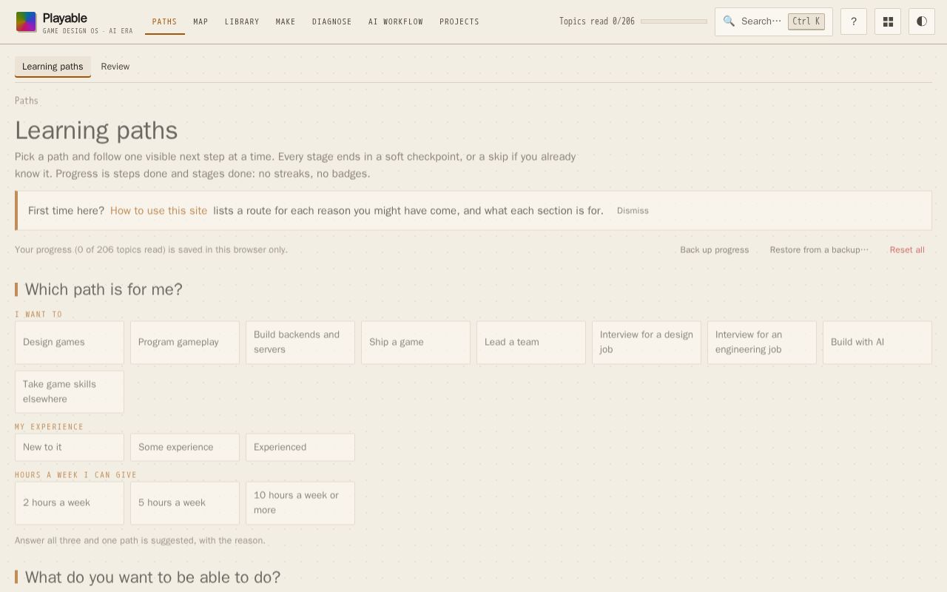Click Back up progress

point(715,250)
